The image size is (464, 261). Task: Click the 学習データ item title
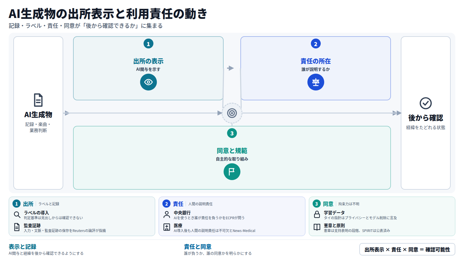334,213
